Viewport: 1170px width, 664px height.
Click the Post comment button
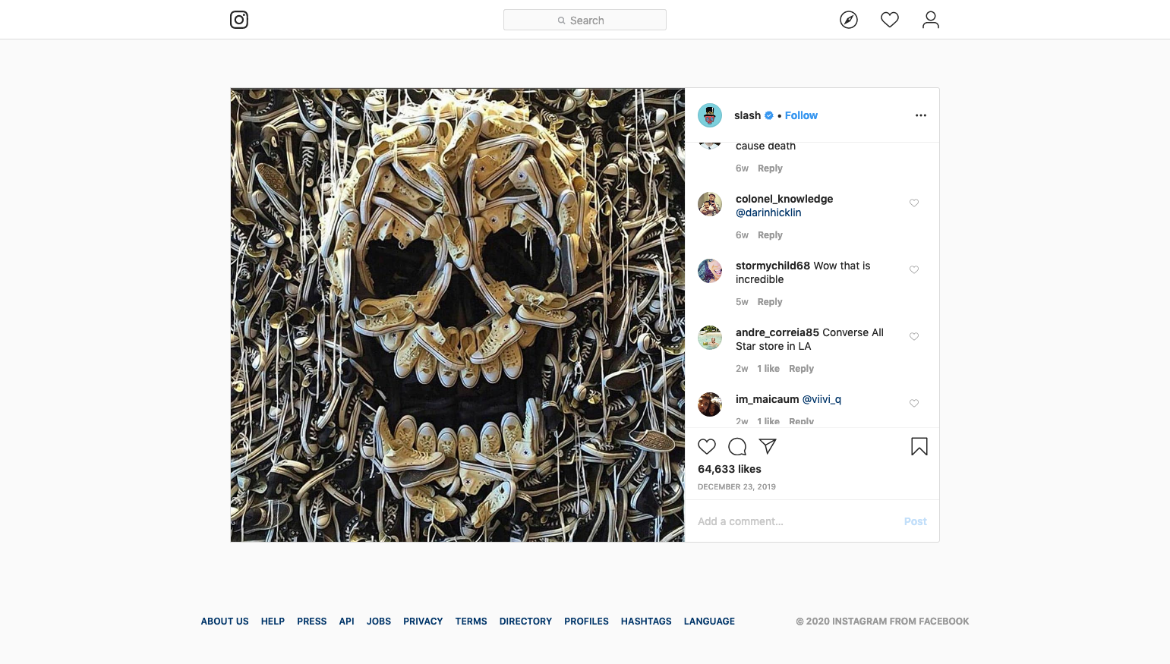tap(915, 521)
